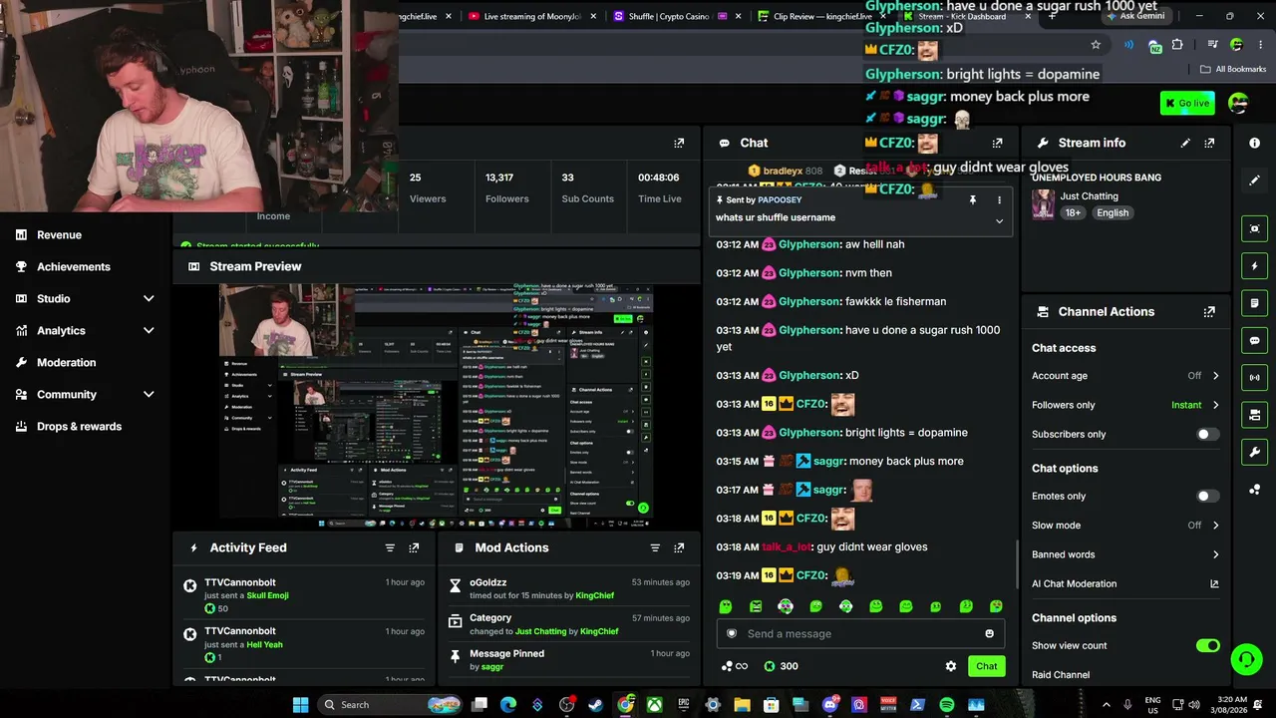
Task: Open the green support headset button
Action: click(1246, 659)
